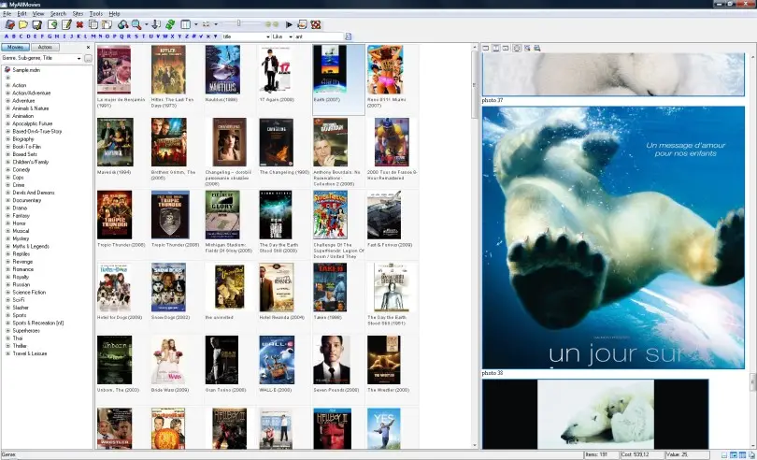757x460 pixels.
Task: Open the Tools menu
Action: (96, 14)
